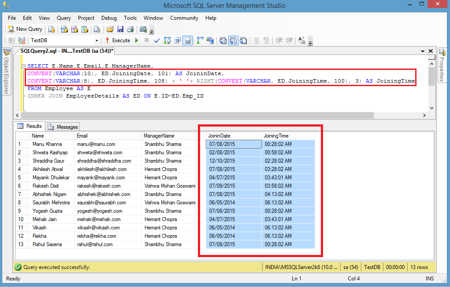Comment out the selected lines
Viewport: 450px width, 287px height.
[256, 40]
